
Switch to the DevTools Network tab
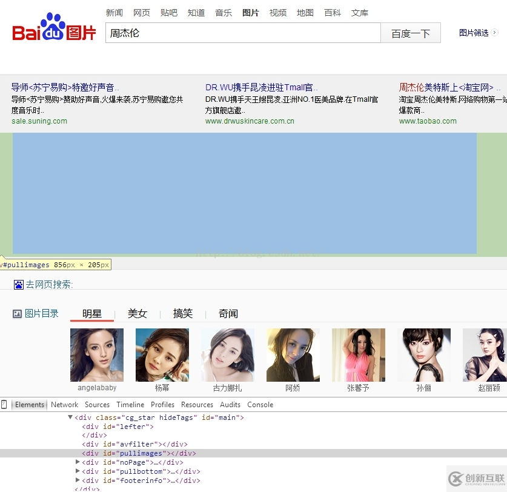[65, 405]
